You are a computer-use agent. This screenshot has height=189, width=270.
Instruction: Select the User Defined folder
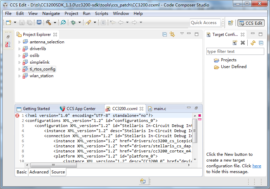(x=230, y=67)
